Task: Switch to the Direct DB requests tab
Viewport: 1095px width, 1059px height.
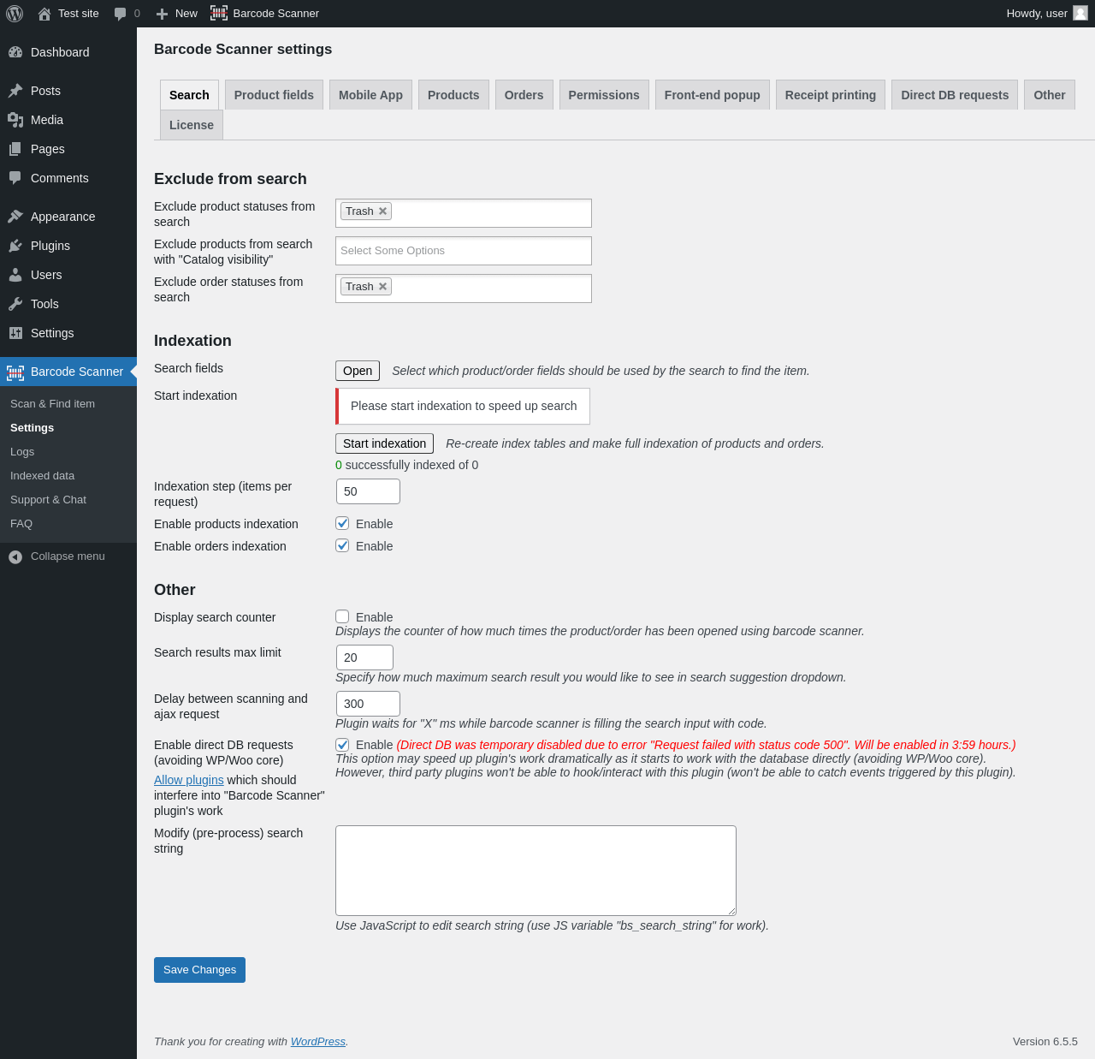Action: click(955, 95)
